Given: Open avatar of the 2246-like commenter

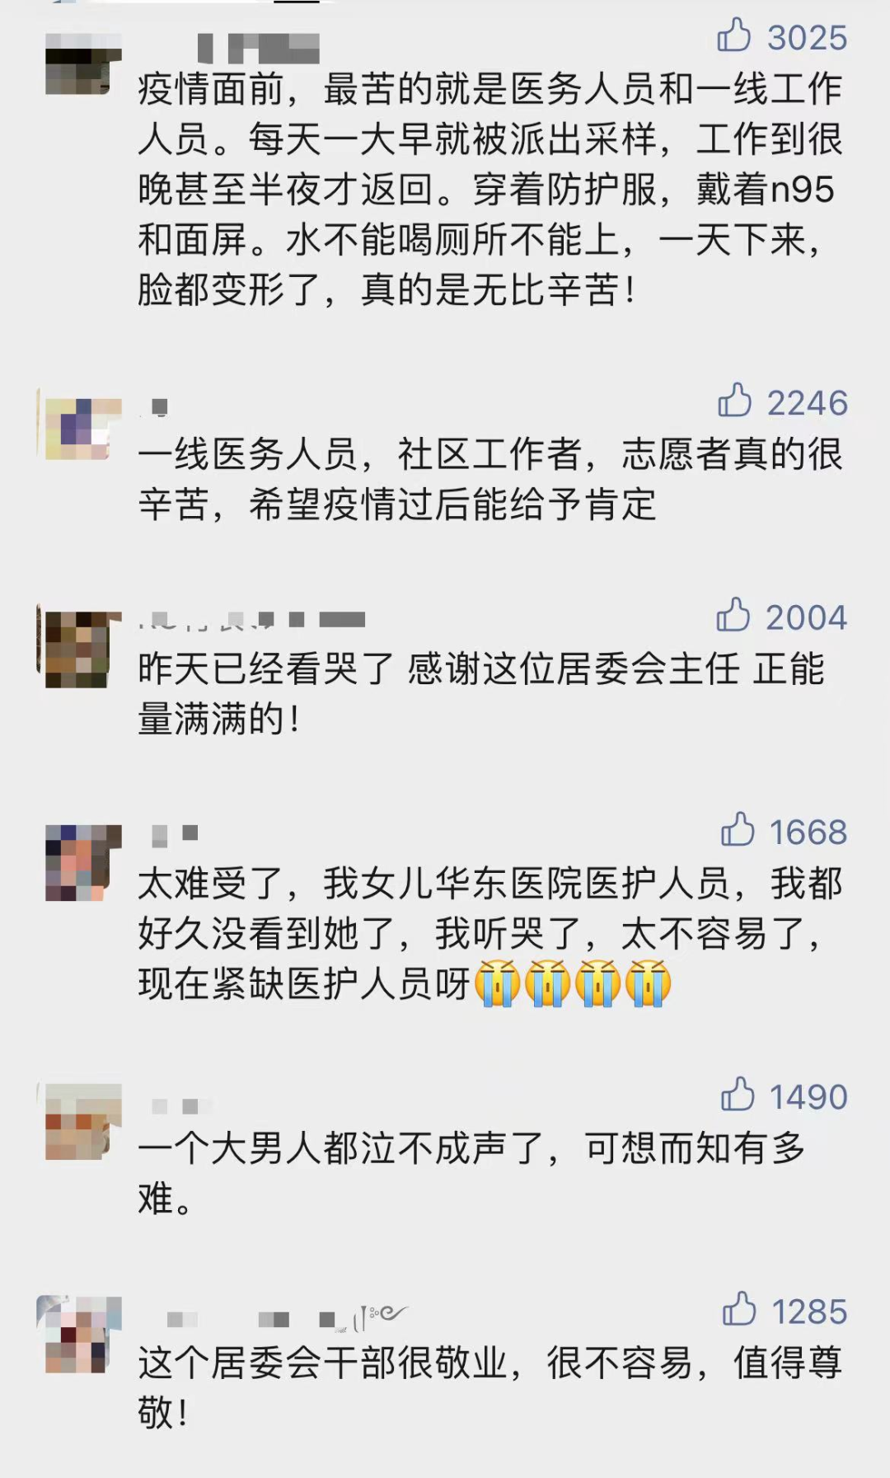Looking at the screenshot, I should (78, 428).
